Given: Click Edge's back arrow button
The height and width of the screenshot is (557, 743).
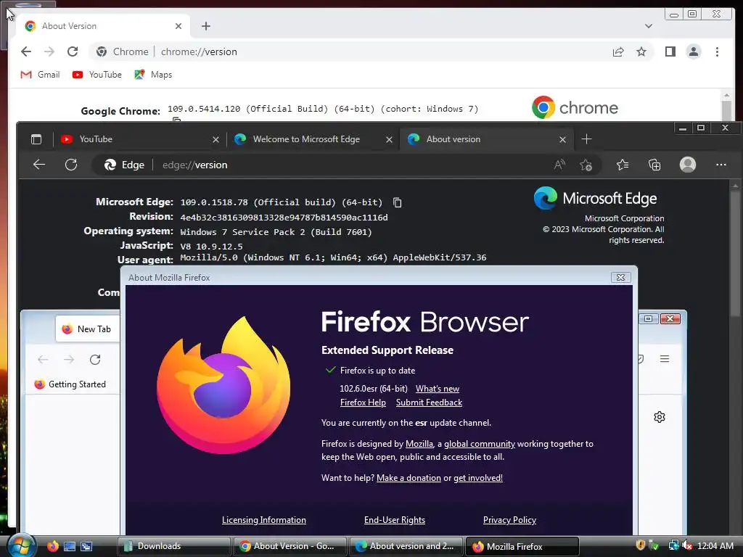Looking at the screenshot, I should pos(39,165).
